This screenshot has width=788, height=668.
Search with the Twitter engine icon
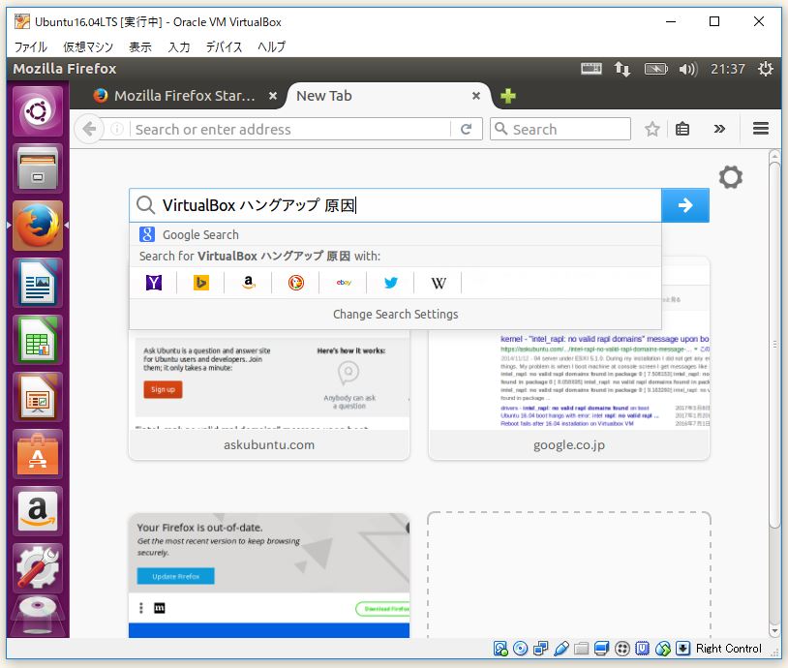pyautogui.click(x=391, y=283)
